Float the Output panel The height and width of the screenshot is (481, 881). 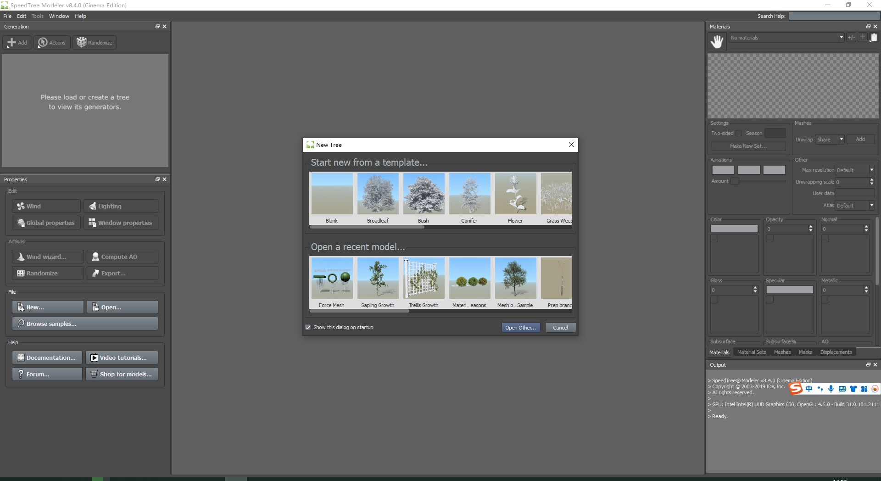868,365
